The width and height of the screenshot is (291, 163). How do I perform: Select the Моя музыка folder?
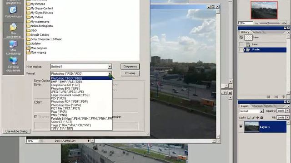pyautogui.click(x=36, y=53)
